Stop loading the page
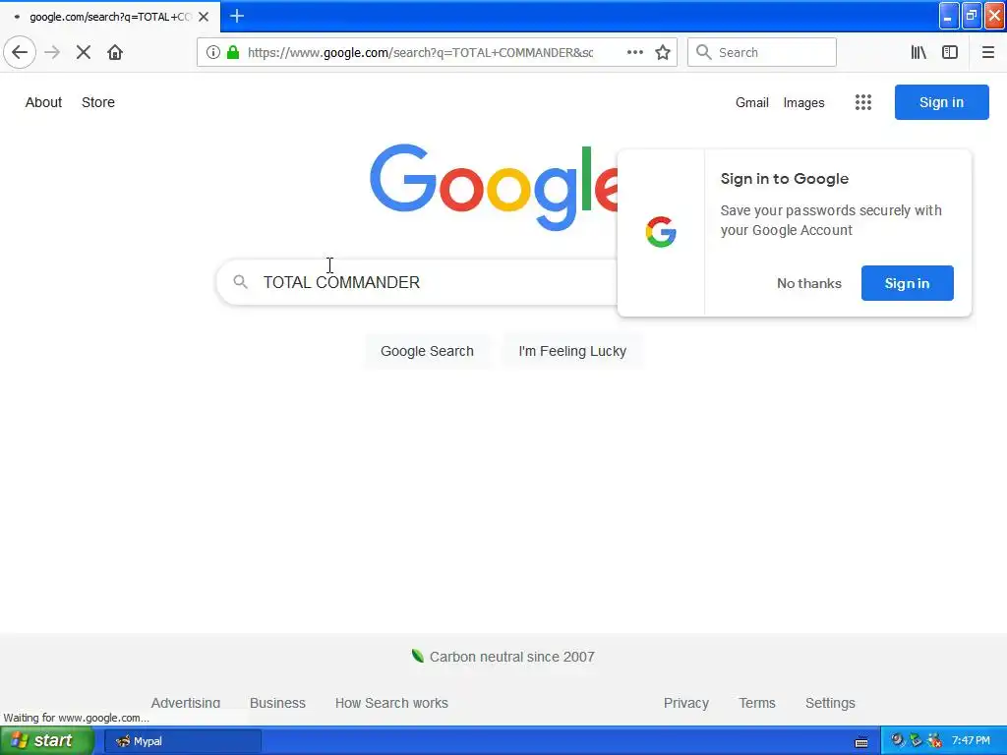The height and width of the screenshot is (755, 1007). tap(84, 52)
